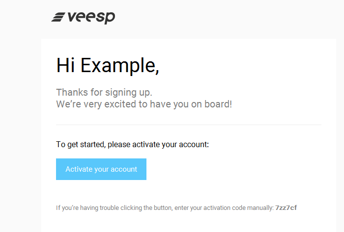
Task: Click the word "board!" ending the welcome line
Action: (x=218, y=104)
